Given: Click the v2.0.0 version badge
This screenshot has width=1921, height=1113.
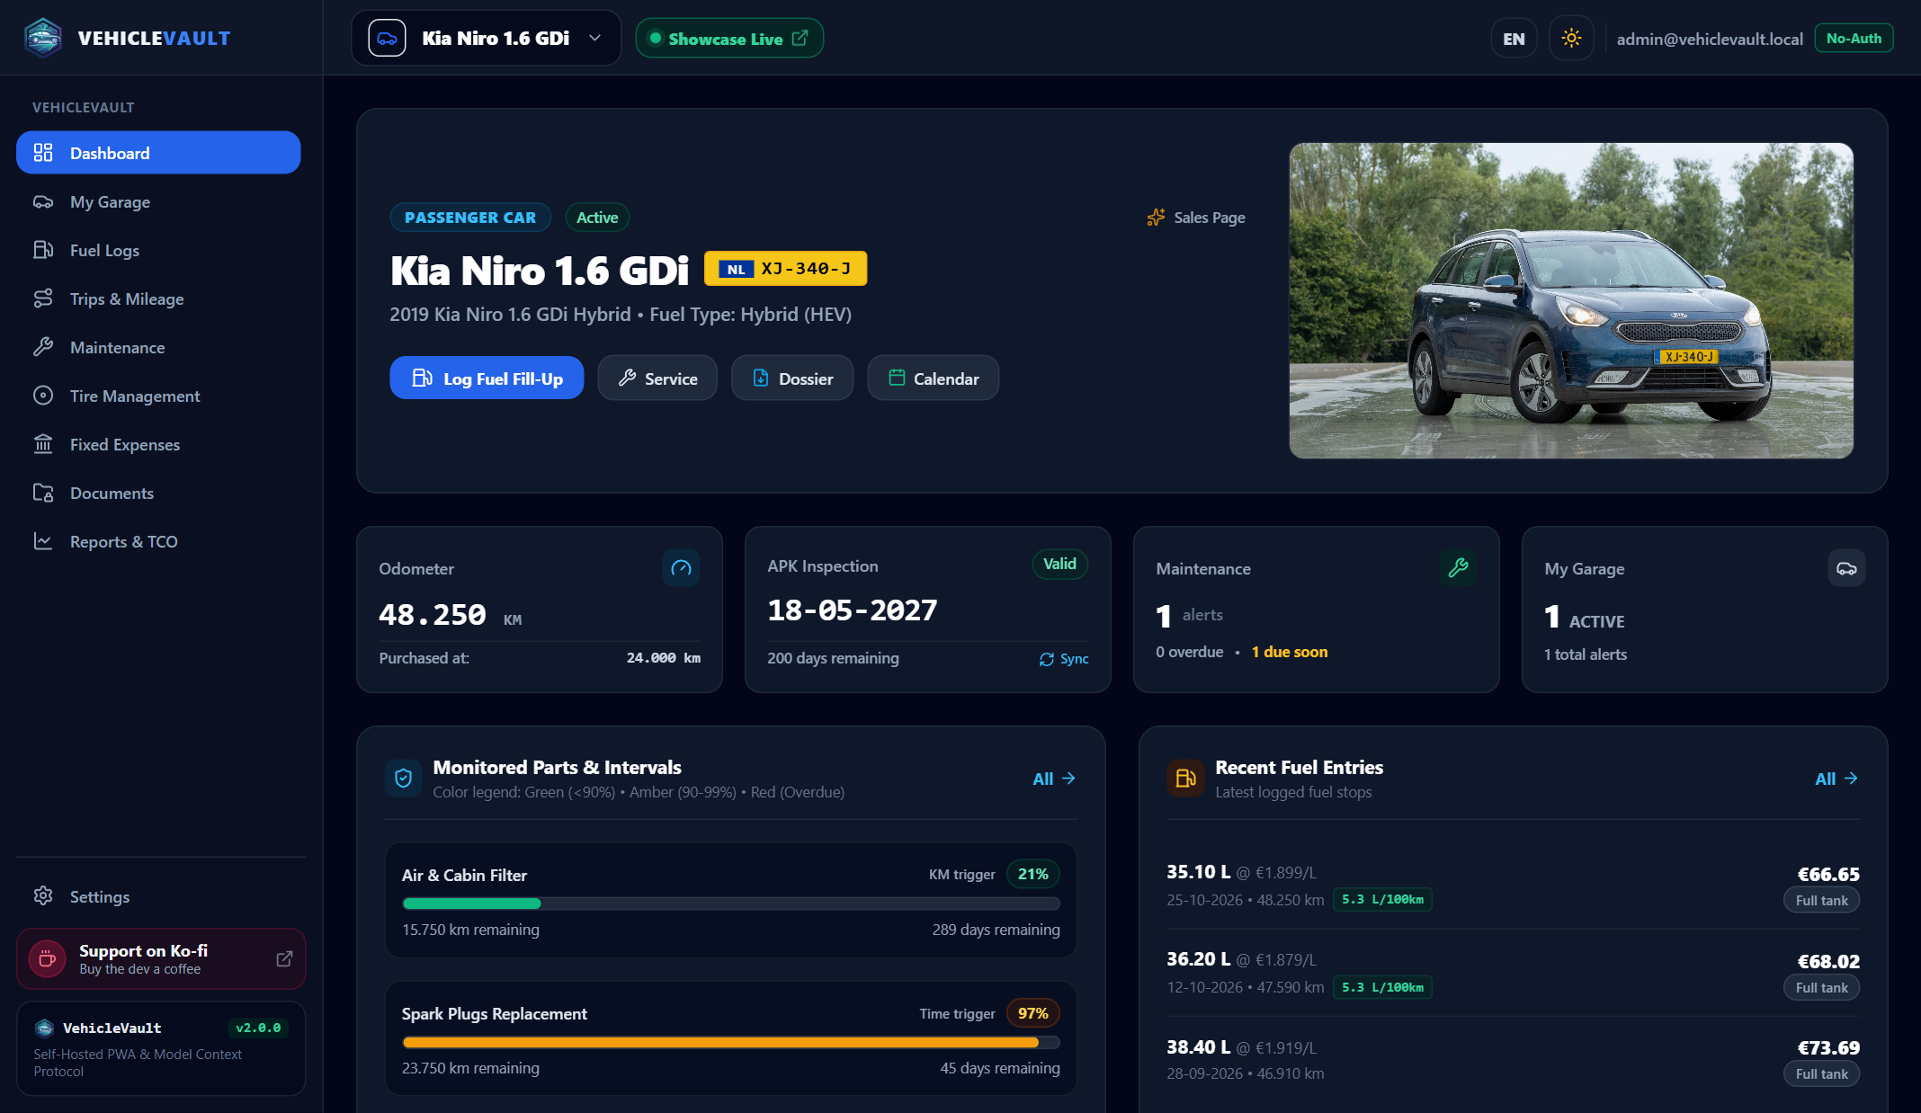Looking at the screenshot, I should 258,1028.
